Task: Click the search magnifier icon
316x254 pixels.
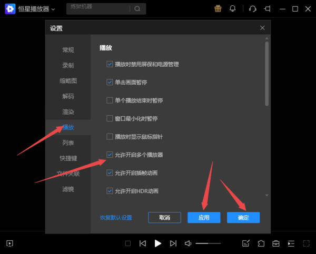Action: click(137, 9)
